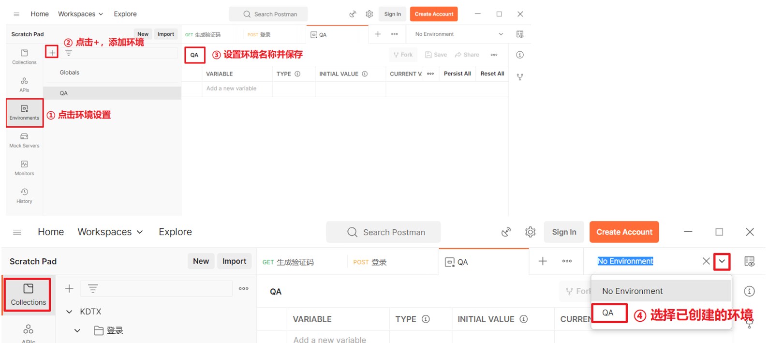
Task: Open three-dots beside Share in upper screenshot
Action: pyautogui.click(x=494, y=55)
